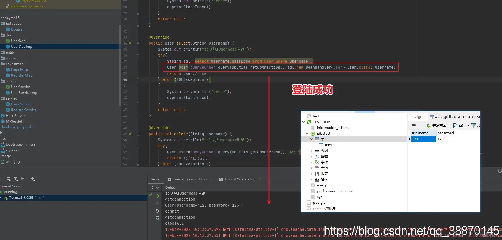
Task: Toggle code fold at line 34 method
Action: (138, 43)
